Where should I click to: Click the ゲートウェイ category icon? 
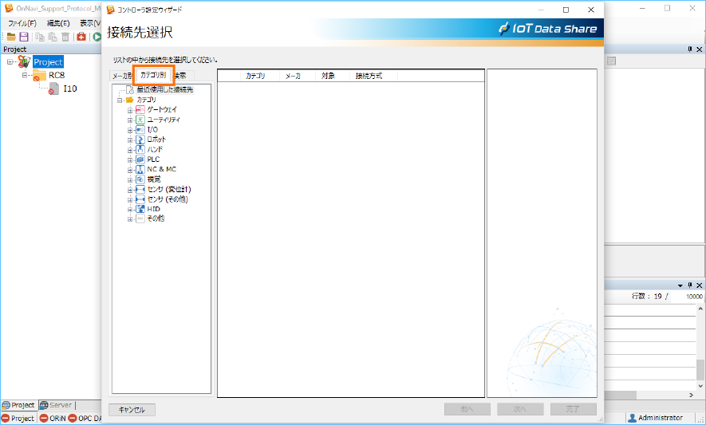click(x=140, y=110)
